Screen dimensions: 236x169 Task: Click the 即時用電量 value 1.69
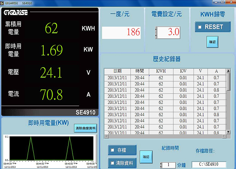pyautogui.click(x=52, y=50)
